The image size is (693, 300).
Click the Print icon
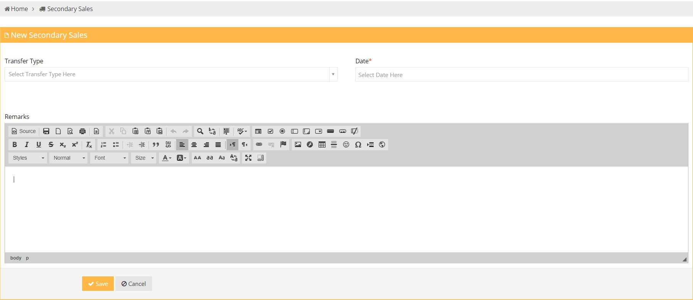83,131
